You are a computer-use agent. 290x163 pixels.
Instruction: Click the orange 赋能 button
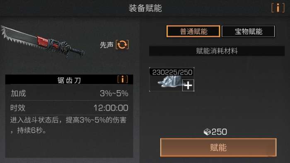pos(218,148)
